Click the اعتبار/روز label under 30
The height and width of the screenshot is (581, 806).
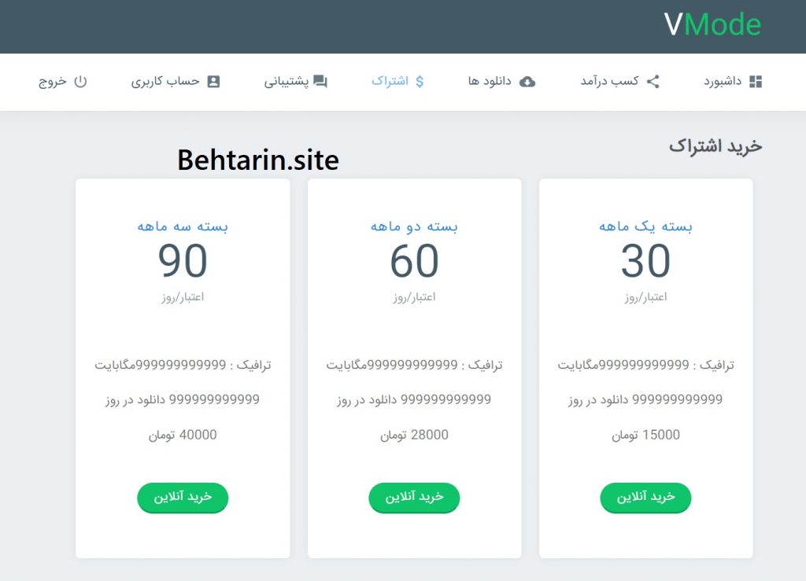[x=645, y=297]
